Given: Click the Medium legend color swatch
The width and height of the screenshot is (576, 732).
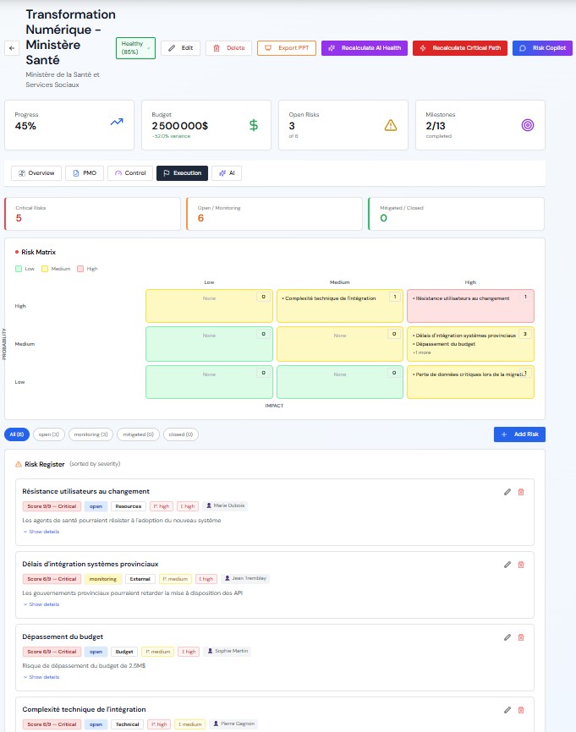Looking at the screenshot, I should pyautogui.click(x=45, y=269).
